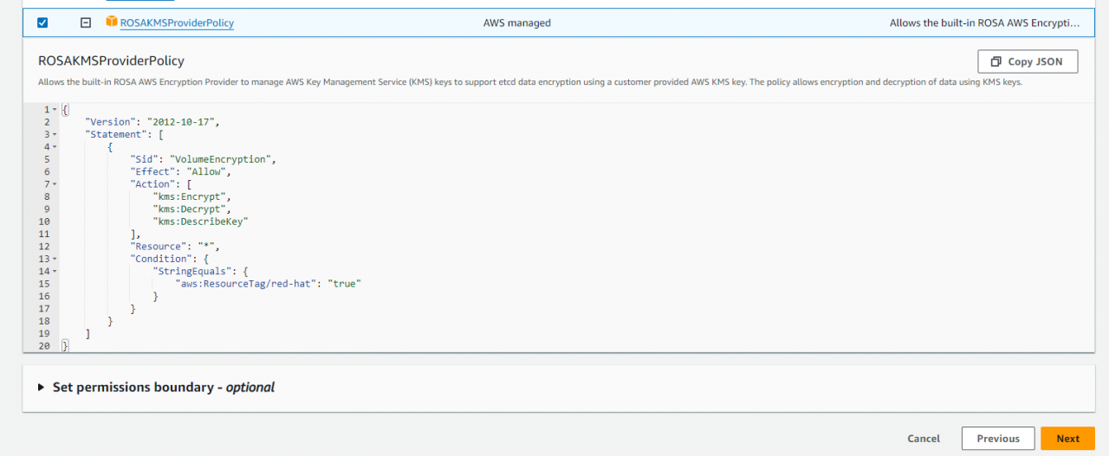The image size is (1109, 456).
Task: Click the Previous button
Action: pyautogui.click(x=998, y=439)
